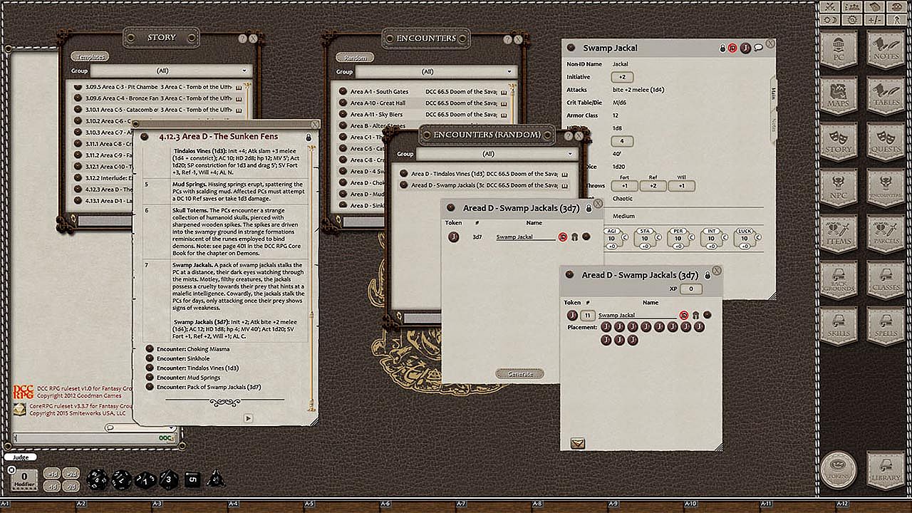Image resolution: width=912 pixels, height=513 pixels.
Task: Open the Tokens round button
Action: (838, 469)
